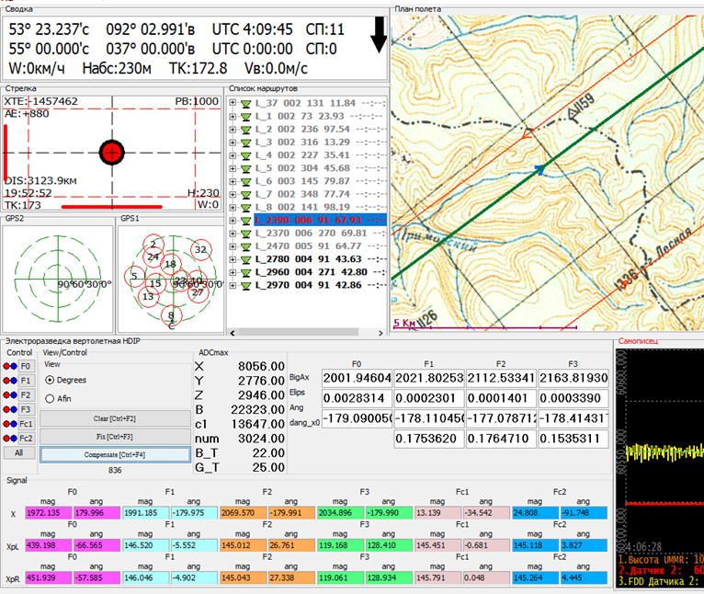Expand the L_1 route tree node

[x=233, y=117]
